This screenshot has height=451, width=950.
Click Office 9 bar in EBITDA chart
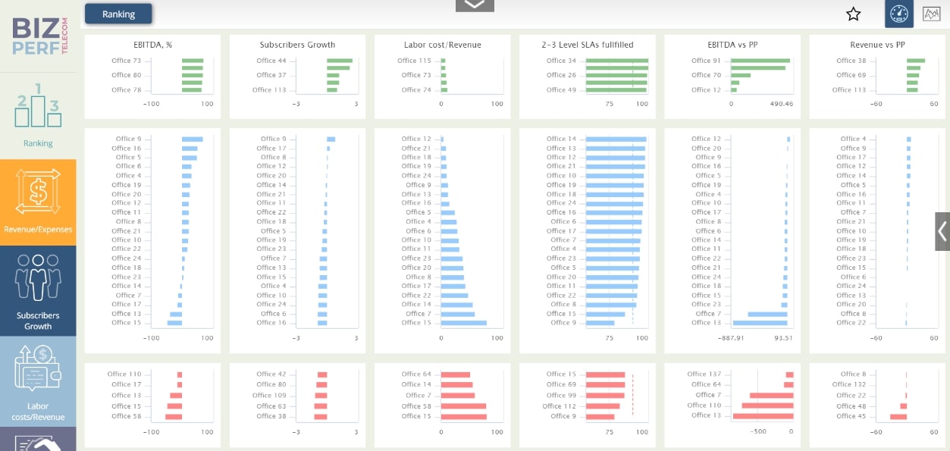pos(192,139)
